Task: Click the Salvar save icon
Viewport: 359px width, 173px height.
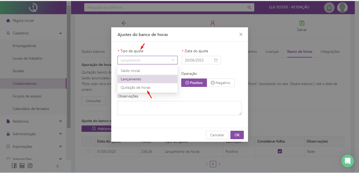Action: coord(302,23)
